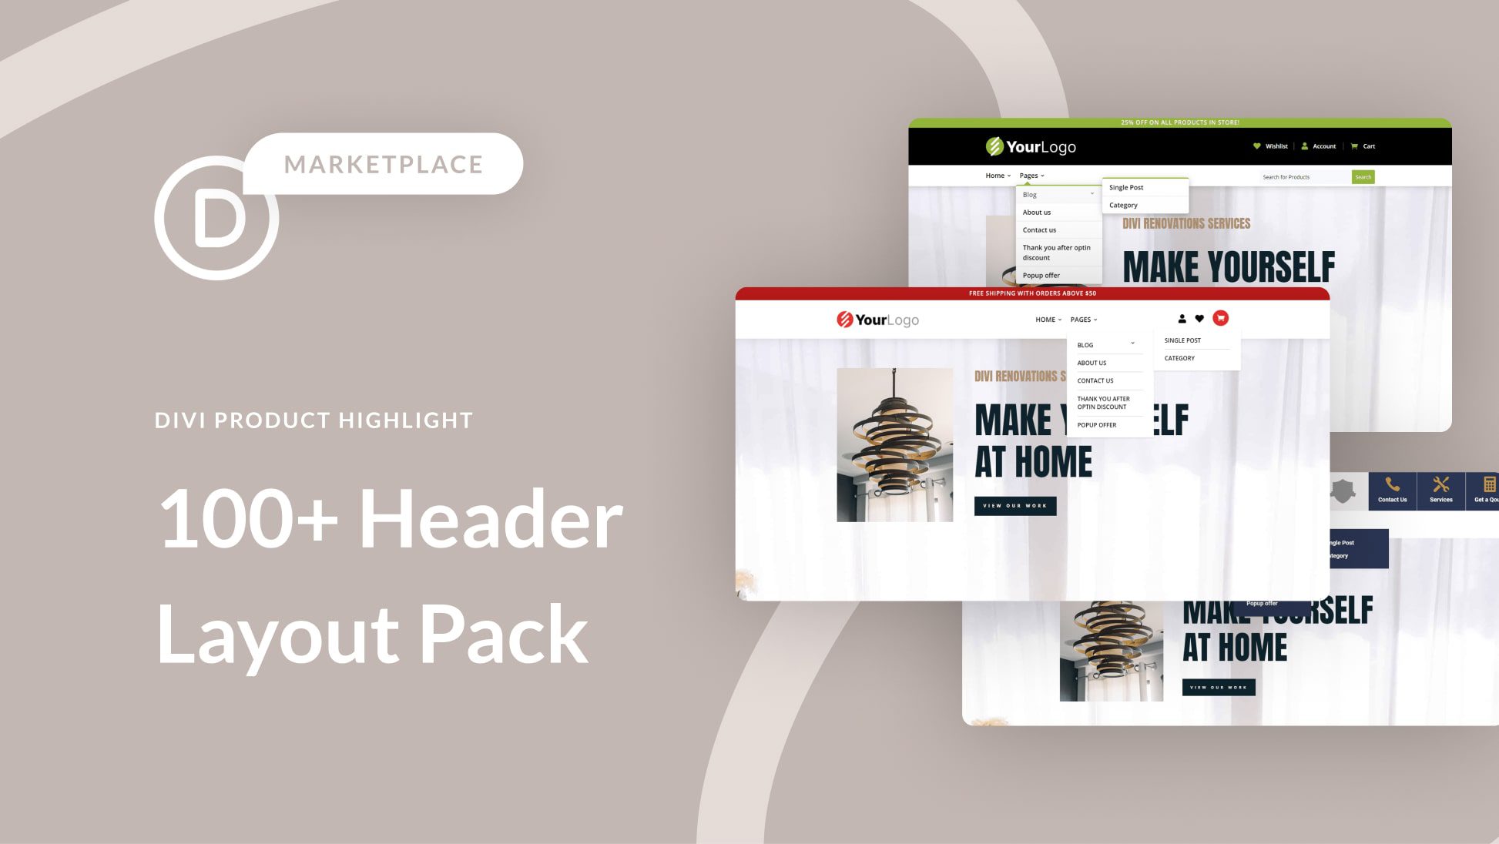Expand the Pages dropdown in white header

[x=1085, y=319]
